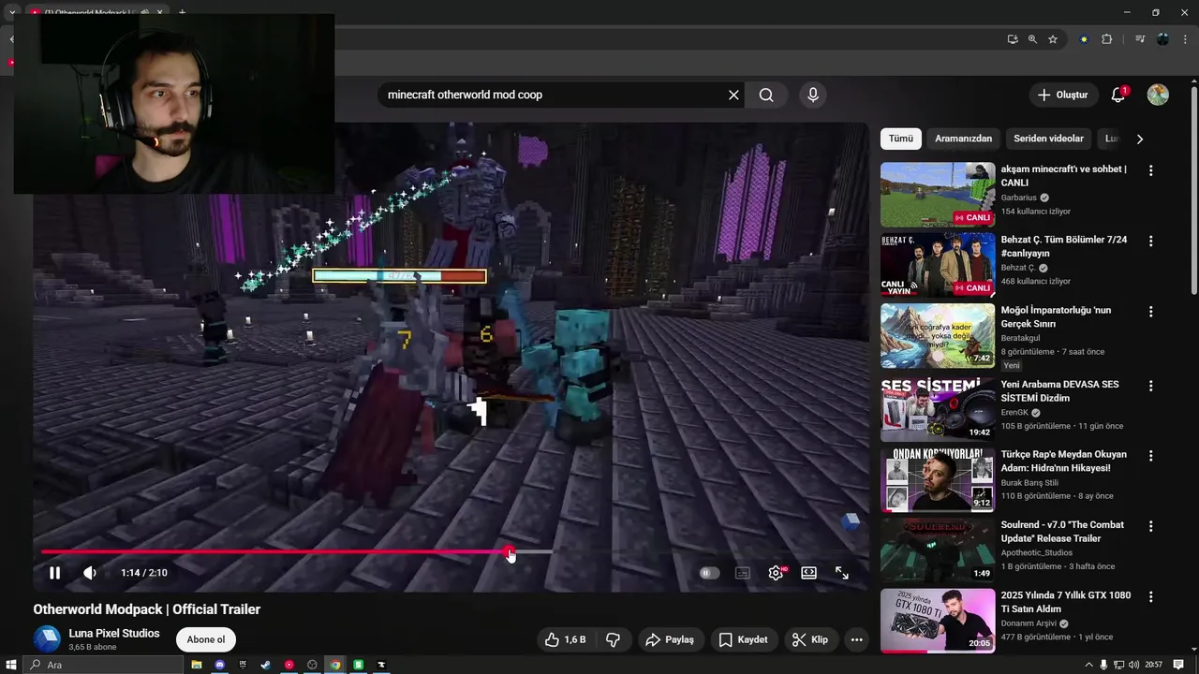
Task: Clear the search box with the X
Action: click(733, 95)
